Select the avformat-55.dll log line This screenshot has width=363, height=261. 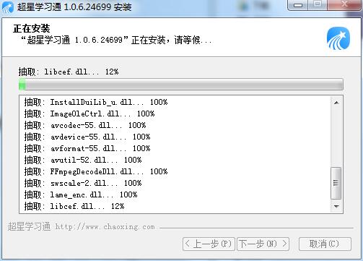[x=87, y=148]
